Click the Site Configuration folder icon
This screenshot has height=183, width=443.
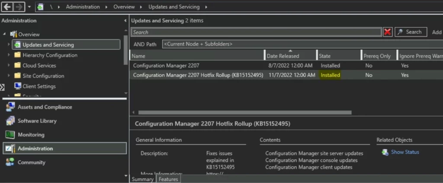coord(17,76)
